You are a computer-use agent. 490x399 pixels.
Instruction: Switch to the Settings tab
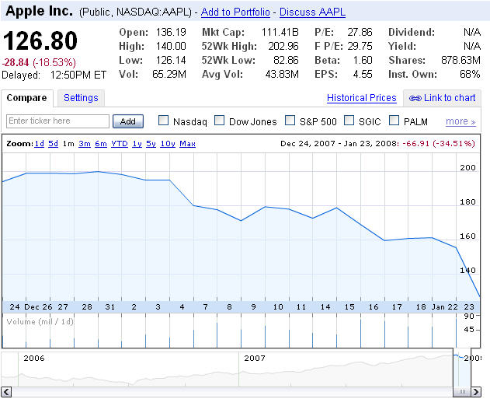pos(81,98)
